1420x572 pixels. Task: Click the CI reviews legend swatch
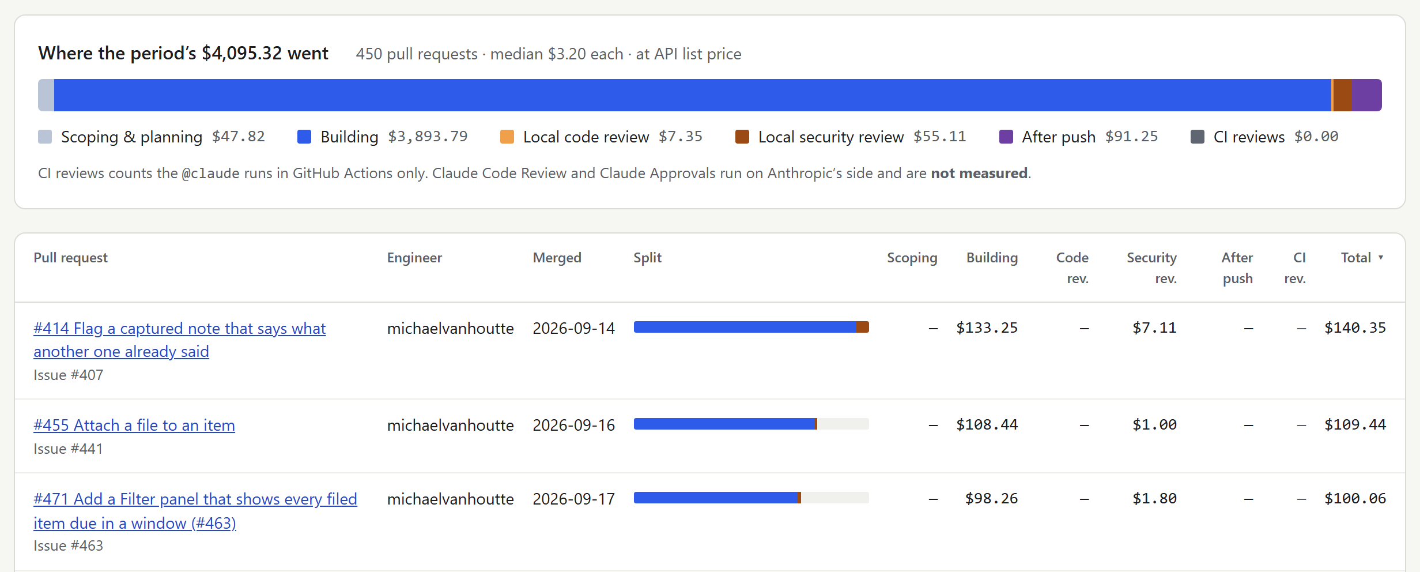click(1198, 137)
